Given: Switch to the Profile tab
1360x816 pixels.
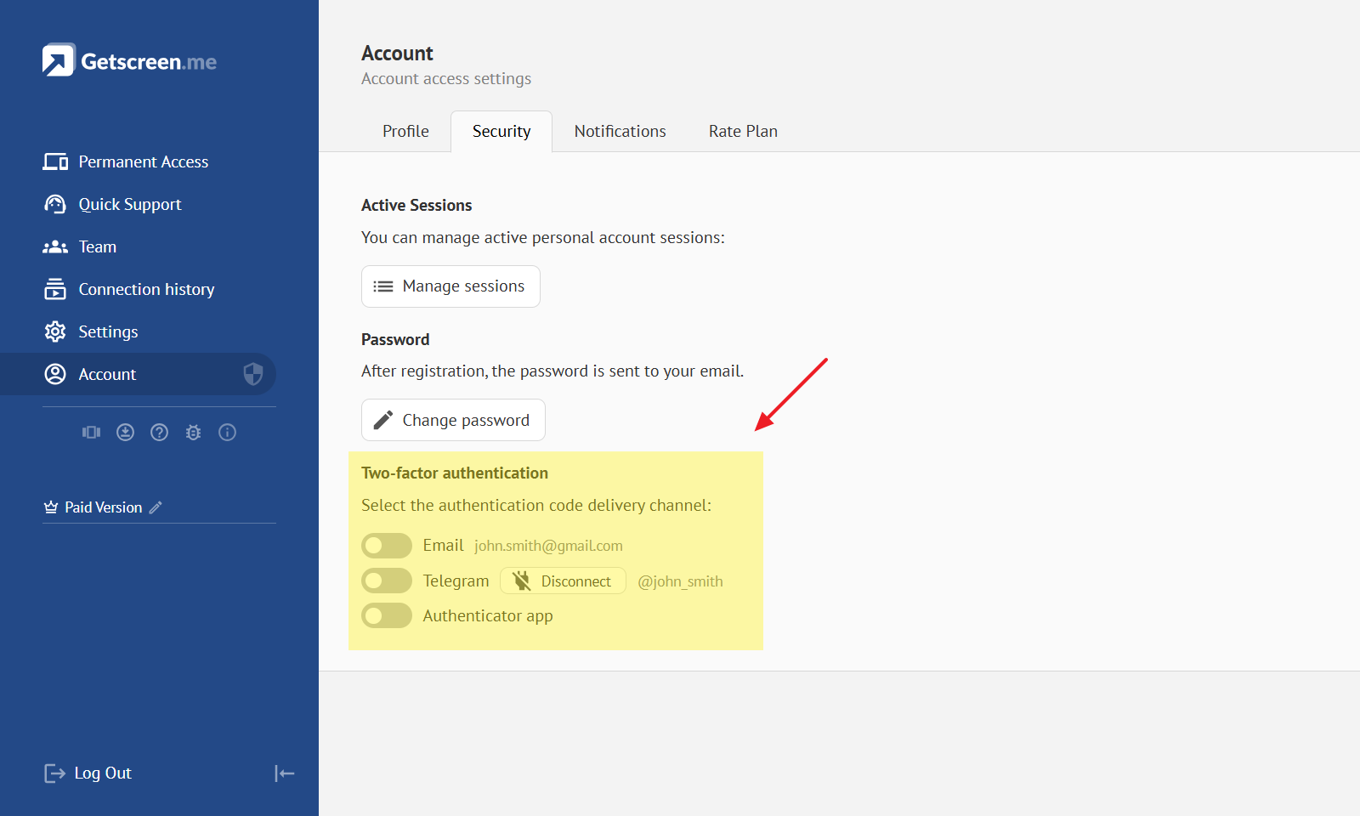Looking at the screenshot, I should click(x=405, y=132).
